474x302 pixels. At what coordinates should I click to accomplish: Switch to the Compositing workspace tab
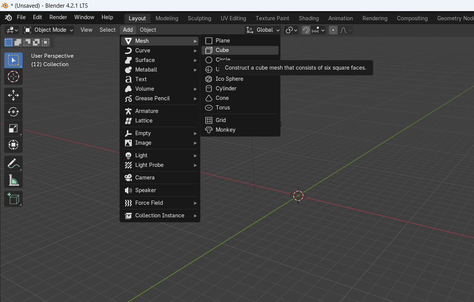(x=412, y=18)
